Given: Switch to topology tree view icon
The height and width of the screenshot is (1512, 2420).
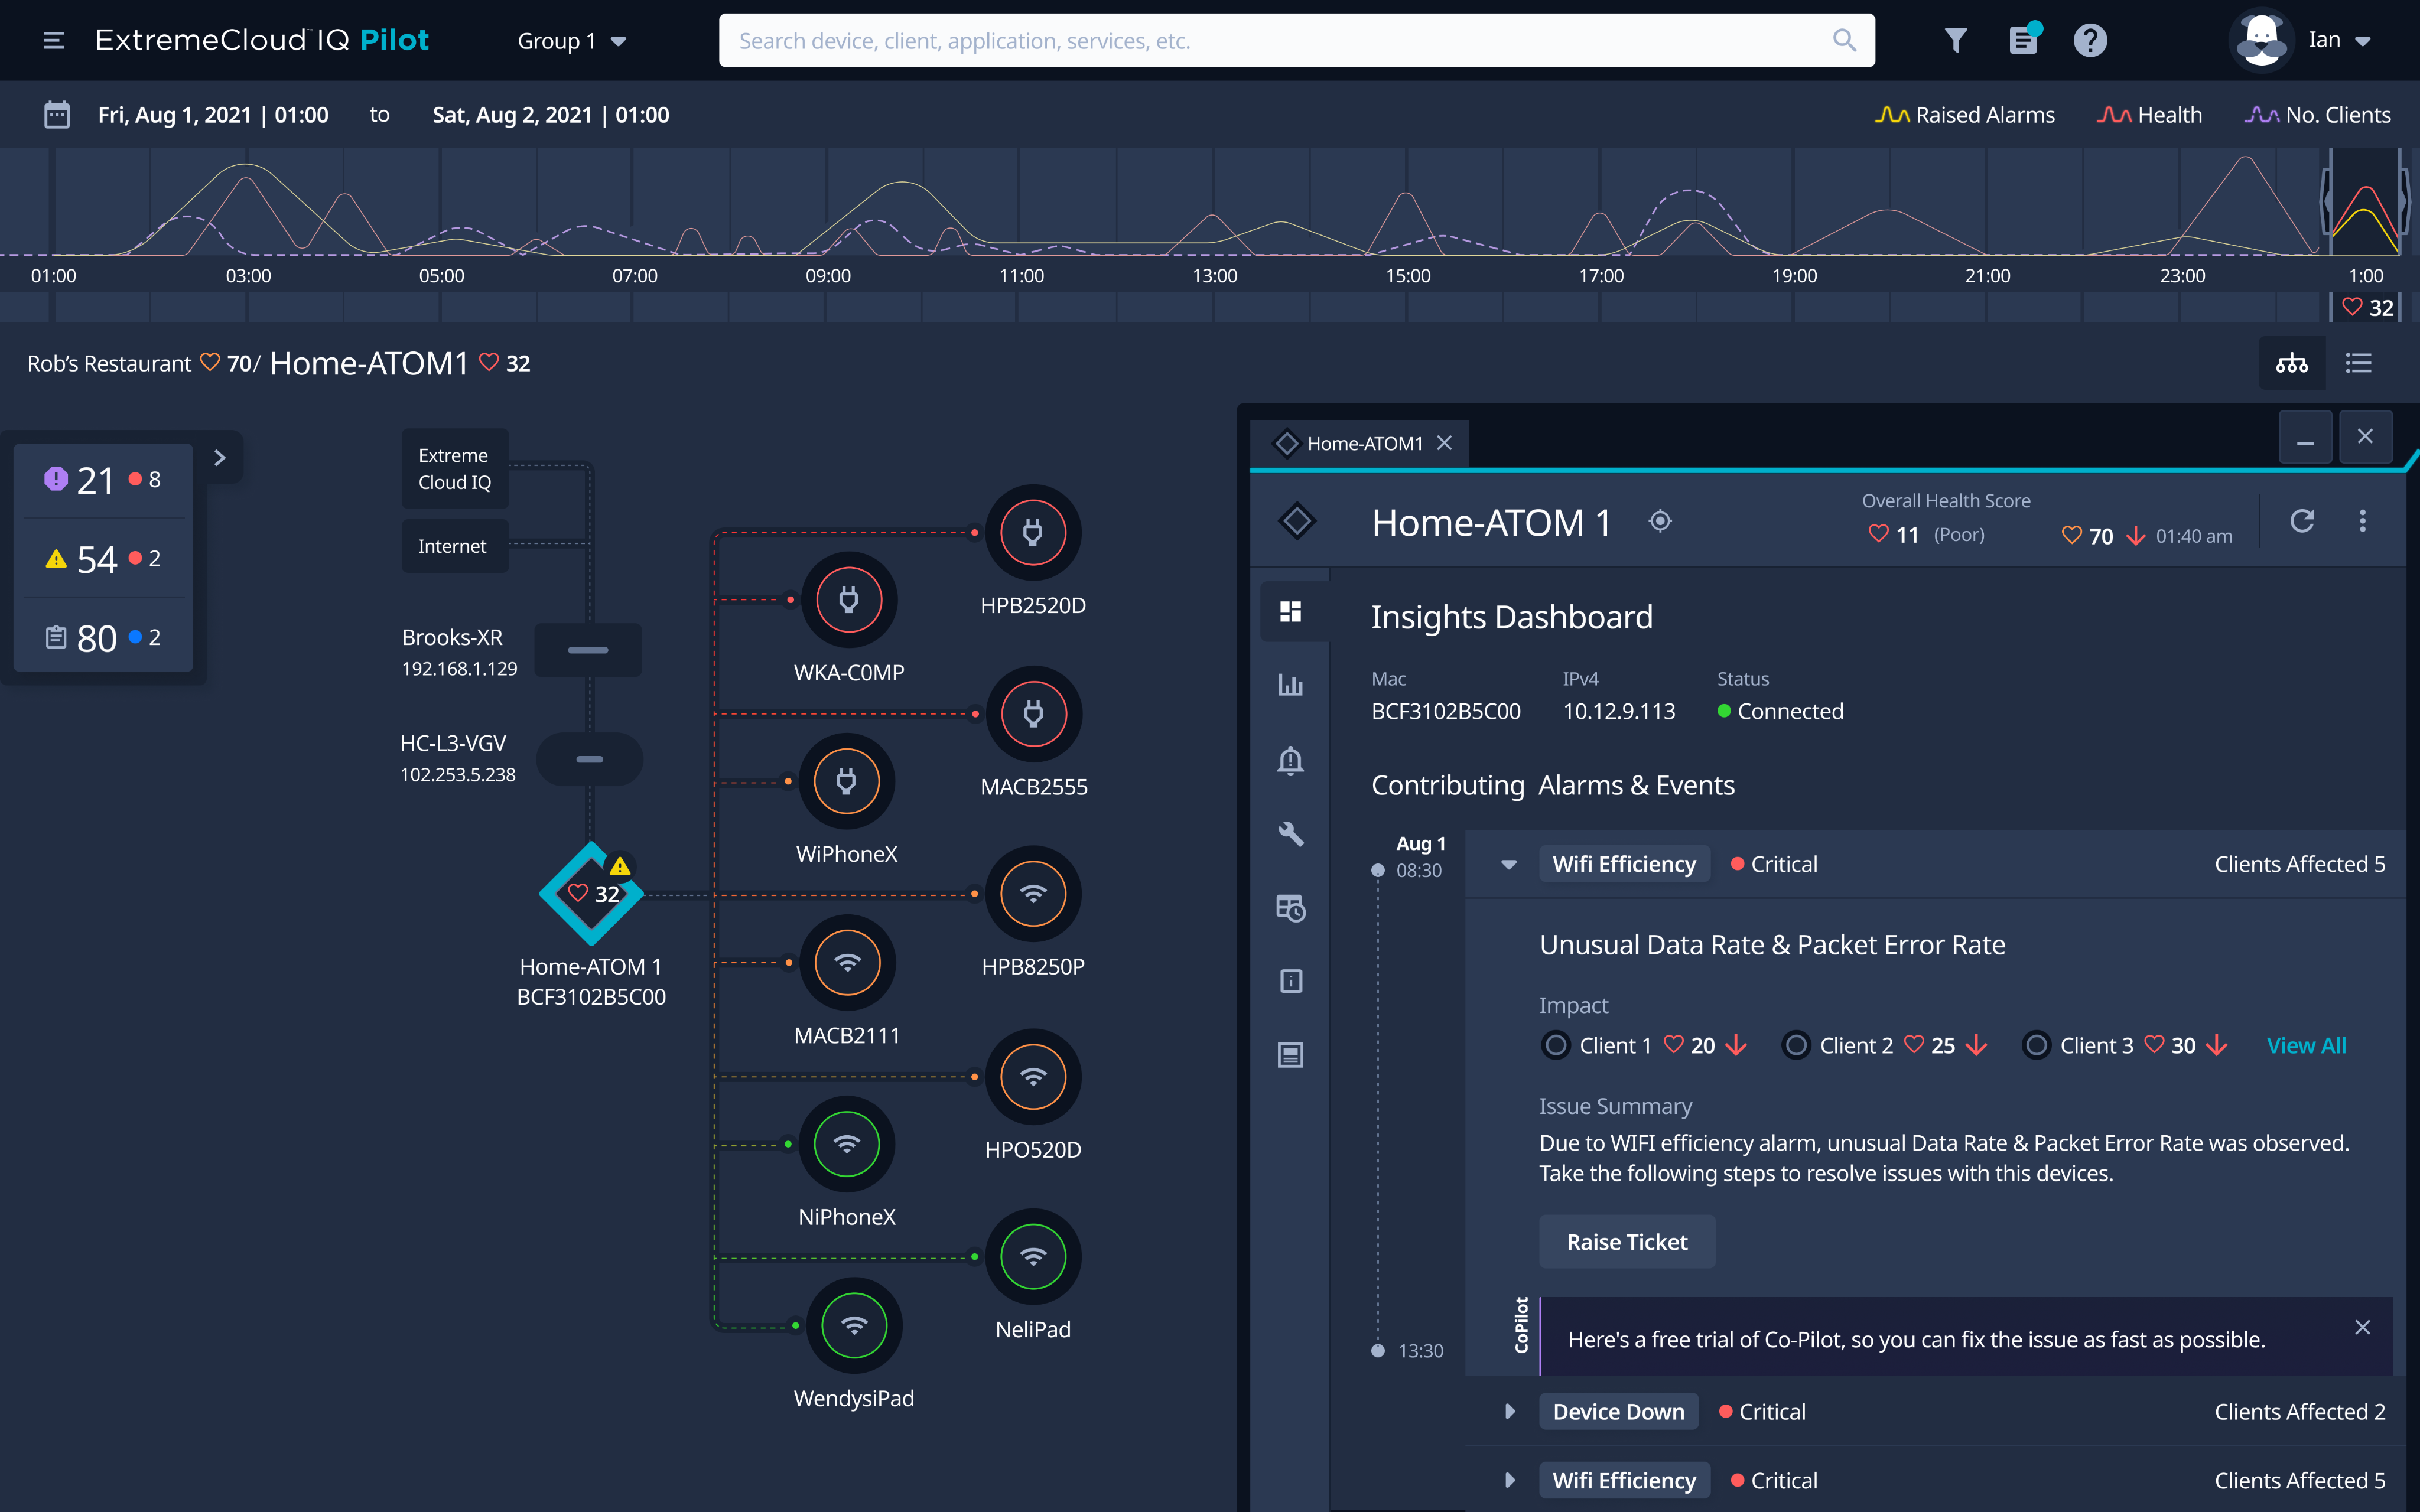Looking at the screenshot, I should coord(2291,363).
